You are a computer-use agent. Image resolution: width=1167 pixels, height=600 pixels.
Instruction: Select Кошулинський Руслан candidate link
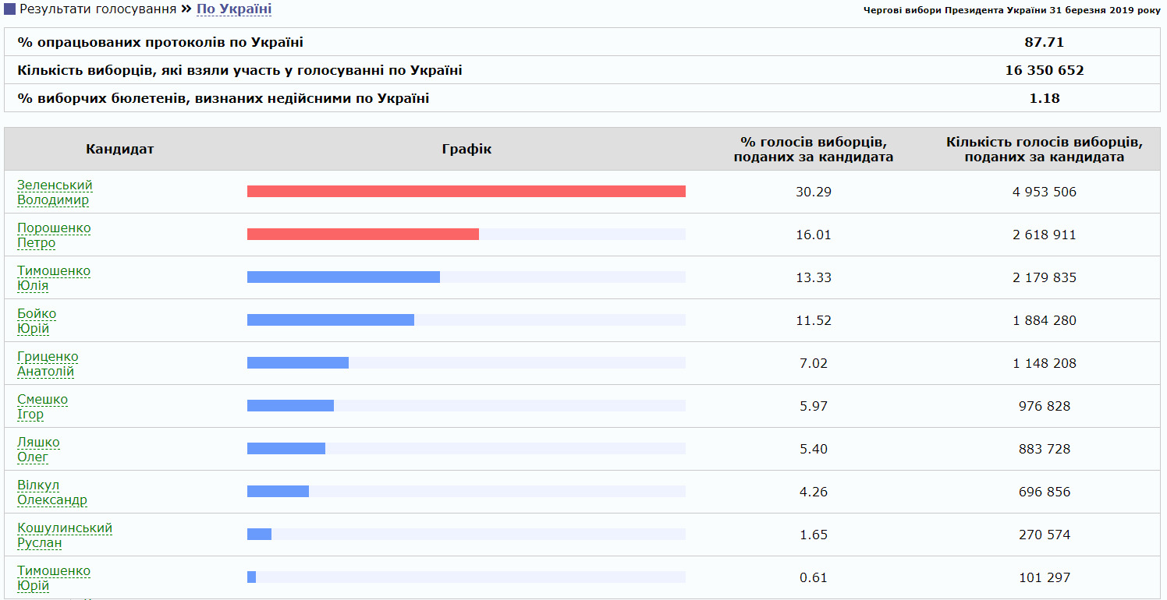coord(65,535)
